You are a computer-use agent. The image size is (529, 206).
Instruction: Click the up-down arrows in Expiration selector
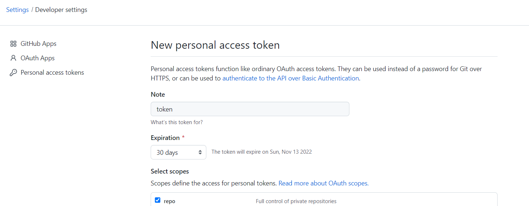pos(200,153)
